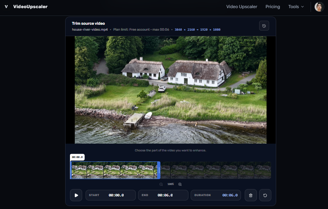Click the V logo icon
Image resolution: width=328 pixels, height=209 pixels.
(6, 7)
